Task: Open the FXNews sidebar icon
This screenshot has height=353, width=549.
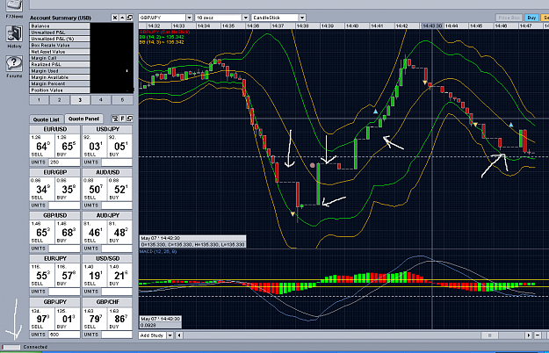Action: click(x=14, y=5)
